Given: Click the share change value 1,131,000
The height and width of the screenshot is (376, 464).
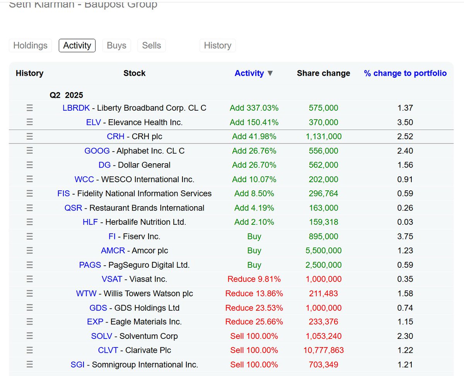Looking at the screenshot, I should point(324,137).
